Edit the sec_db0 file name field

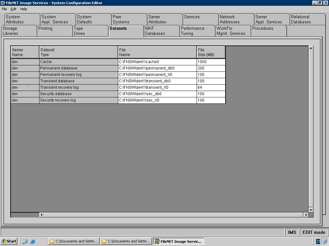[157, 94]
